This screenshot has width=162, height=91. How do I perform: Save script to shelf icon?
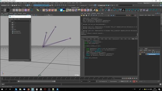(x=89, y=15)
